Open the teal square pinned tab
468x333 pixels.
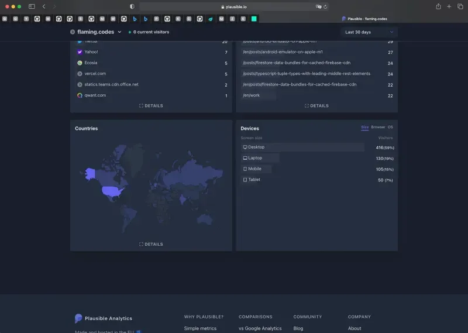pos(254,19)
